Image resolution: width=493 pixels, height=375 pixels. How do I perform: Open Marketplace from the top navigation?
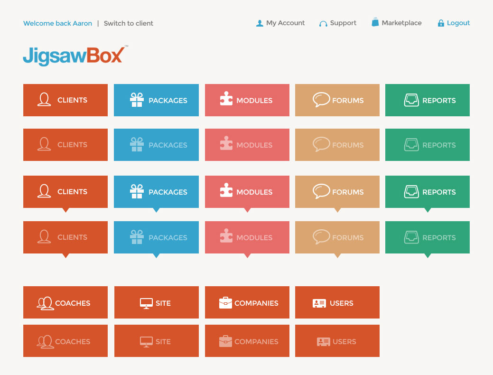pos(401,23)
